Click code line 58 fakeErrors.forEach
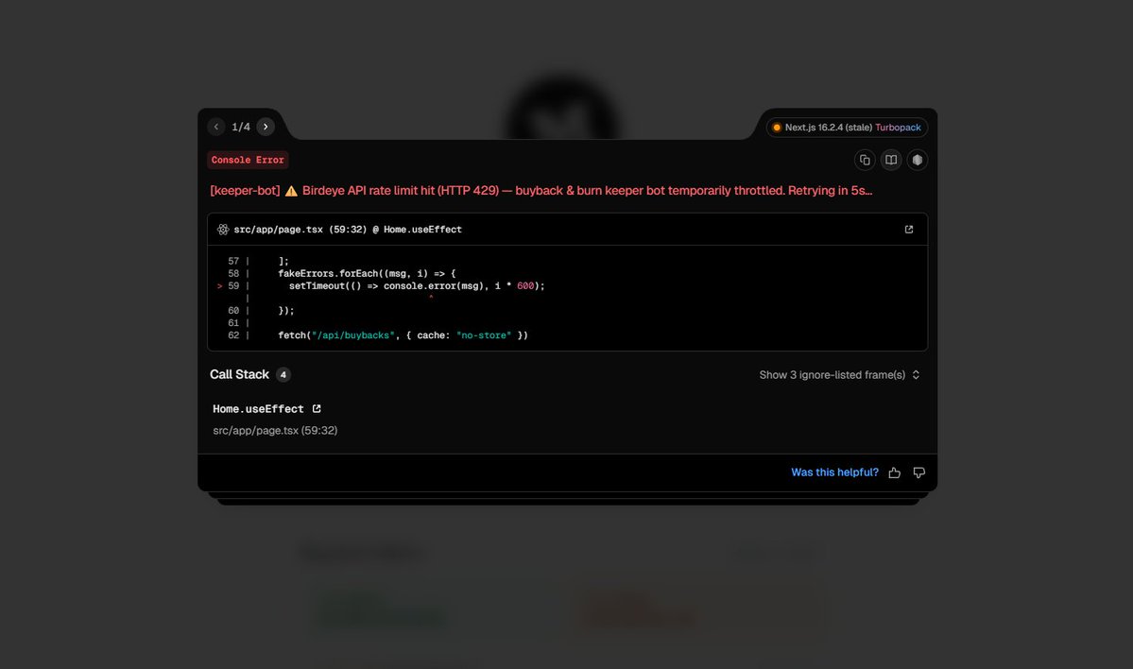 click(367, 273)
